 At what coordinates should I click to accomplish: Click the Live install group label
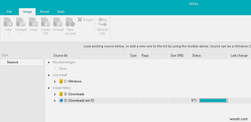tap(60, 75)
